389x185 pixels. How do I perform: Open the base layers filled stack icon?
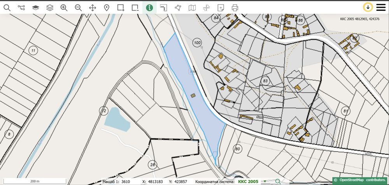tap(36, 8)
